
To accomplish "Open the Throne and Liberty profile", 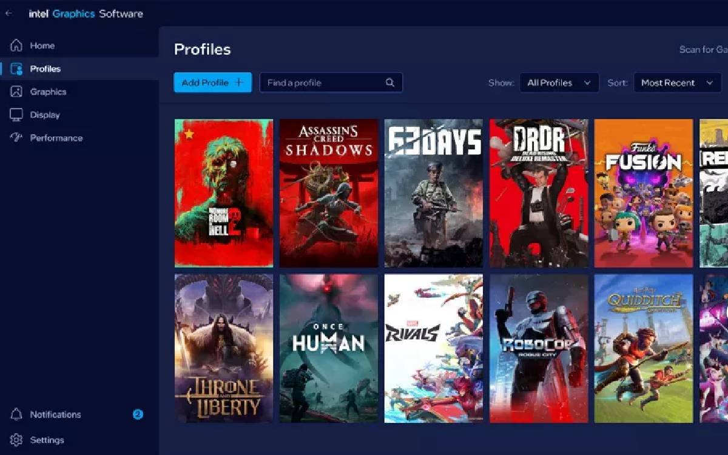I will [x=224, y=348].
